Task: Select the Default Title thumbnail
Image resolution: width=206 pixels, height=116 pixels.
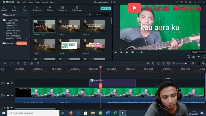Action: 44,26
